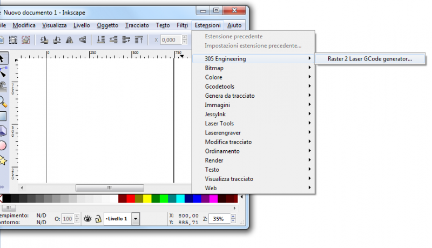Toggle layer visibility eye icon

pos(87,218)
